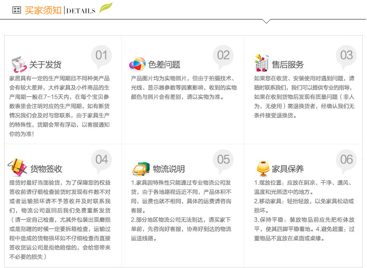Click the line starting 1.摆放位置
The height and width of the screenshot is (268, 367).
click(x=303, y=183)
